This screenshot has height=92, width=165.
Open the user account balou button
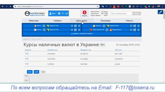click(x=53, y=13)
